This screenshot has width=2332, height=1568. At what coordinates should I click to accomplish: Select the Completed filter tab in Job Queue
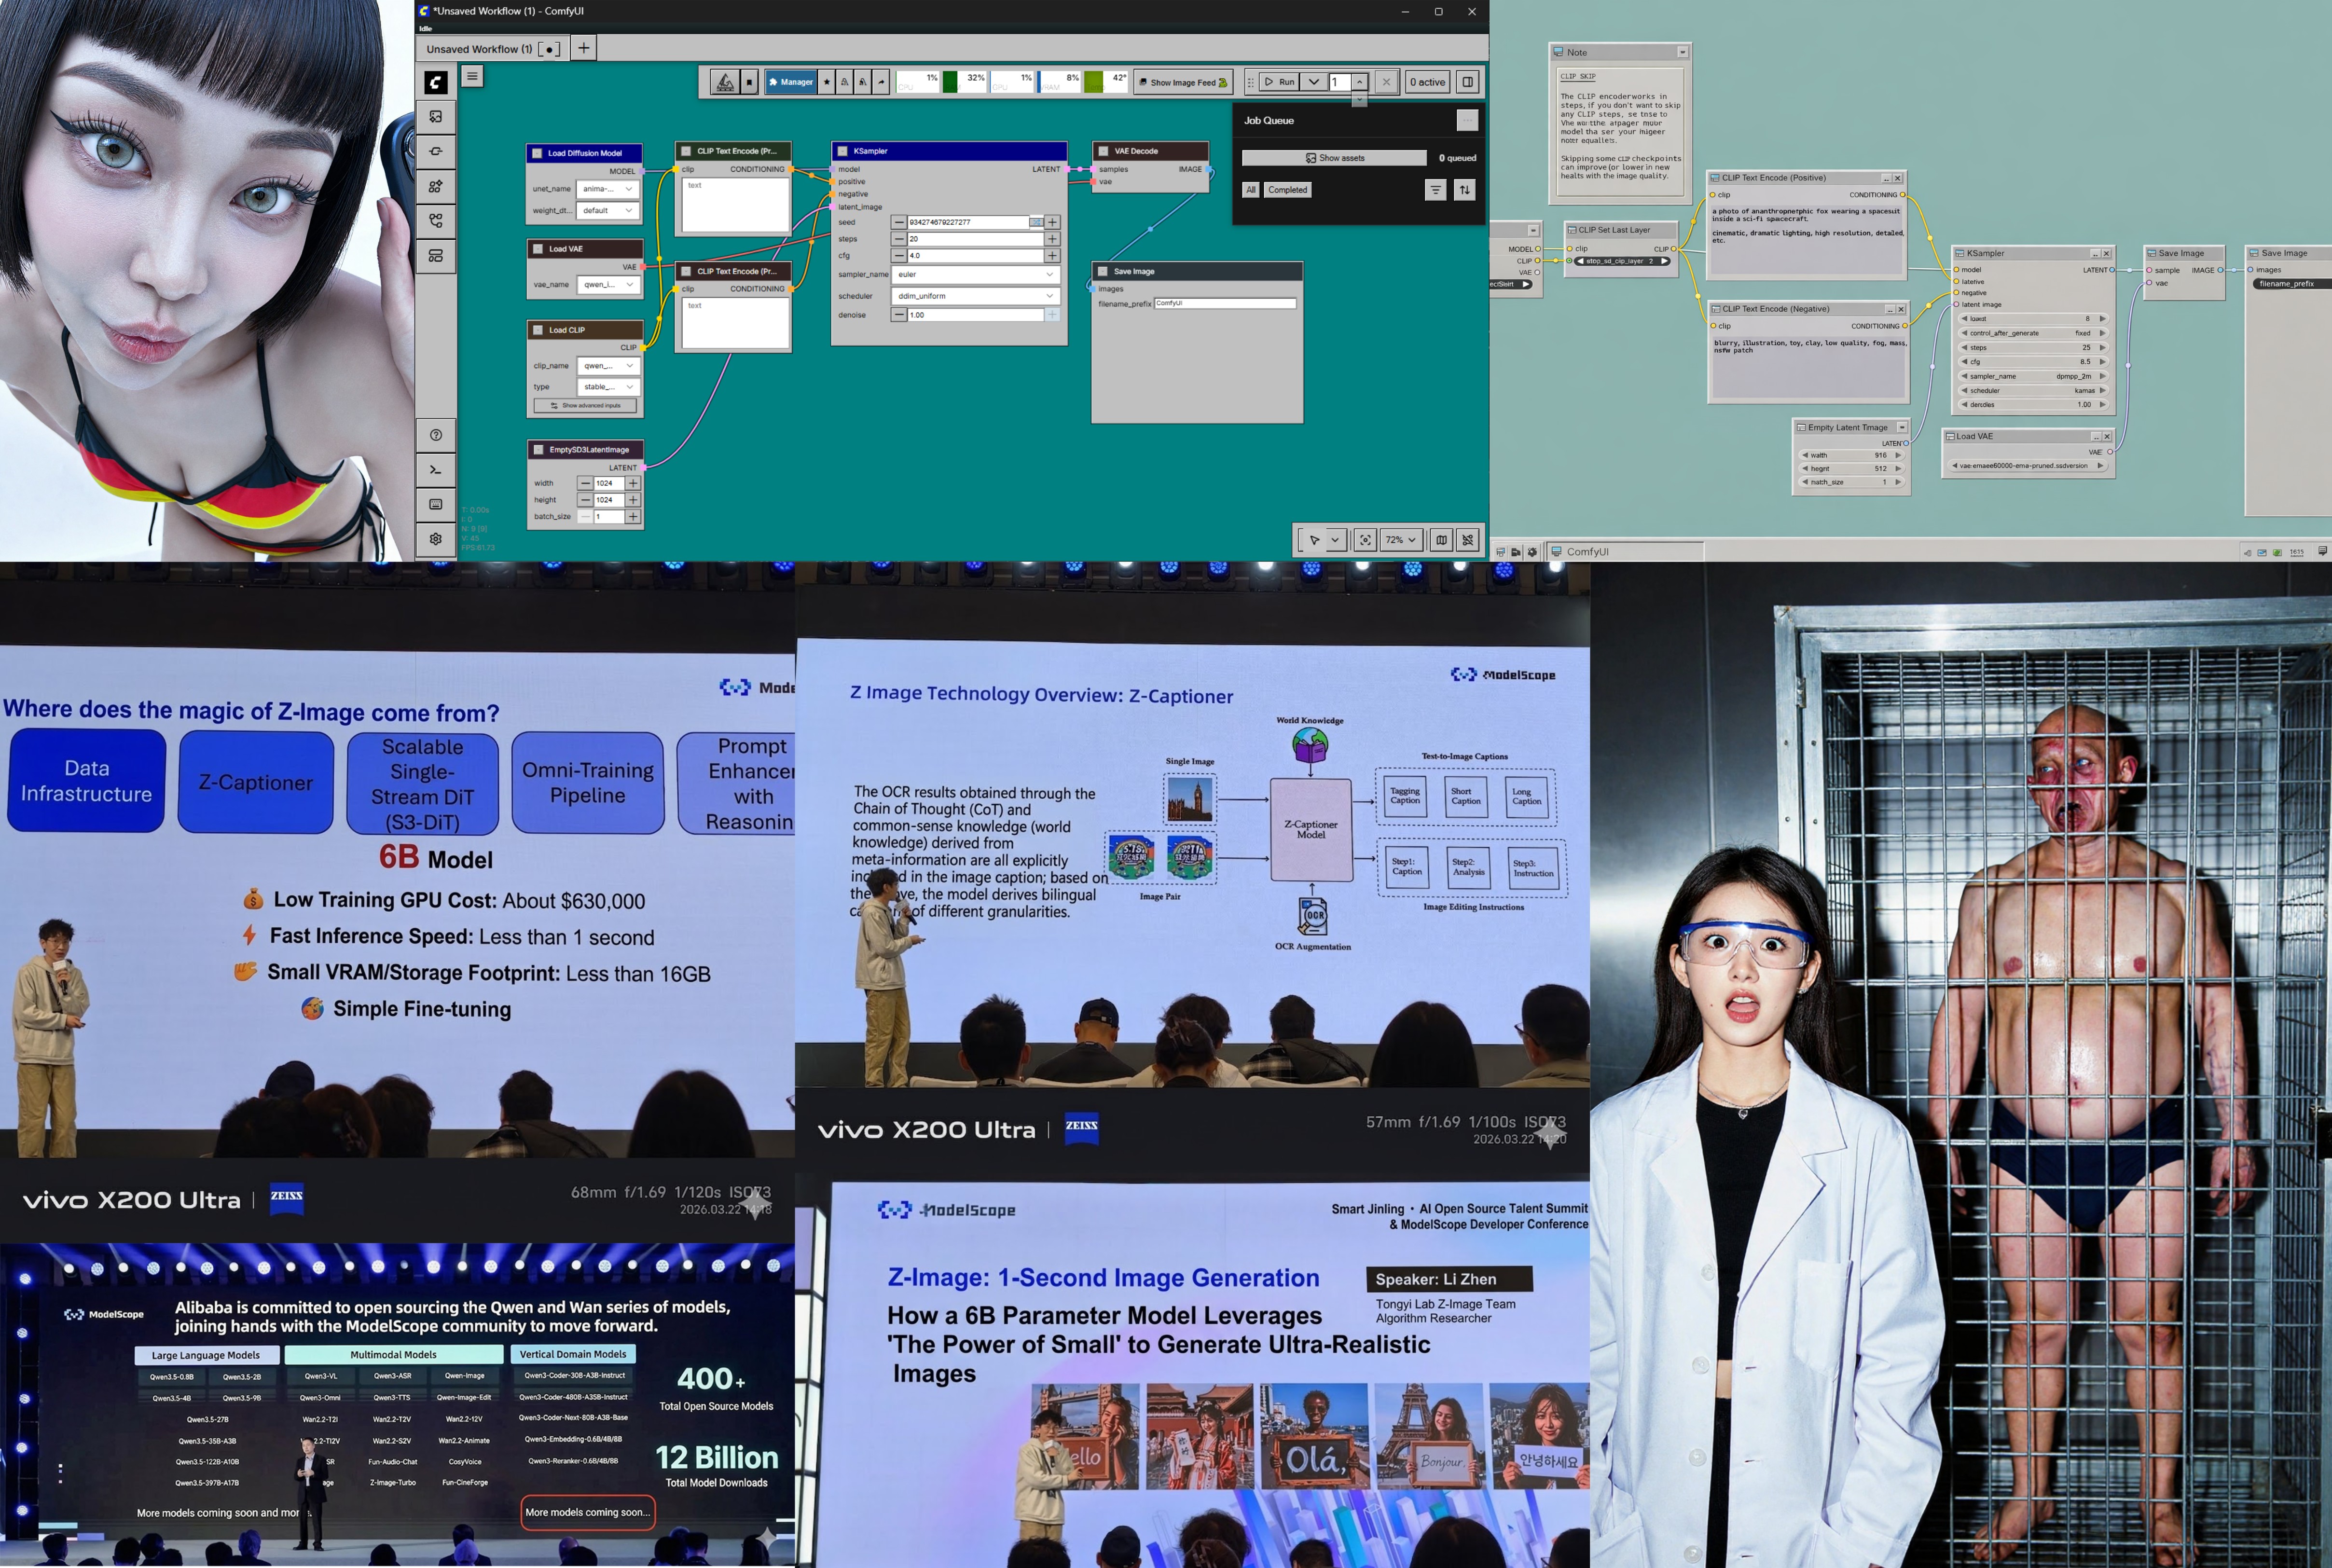click(1287, 190)
